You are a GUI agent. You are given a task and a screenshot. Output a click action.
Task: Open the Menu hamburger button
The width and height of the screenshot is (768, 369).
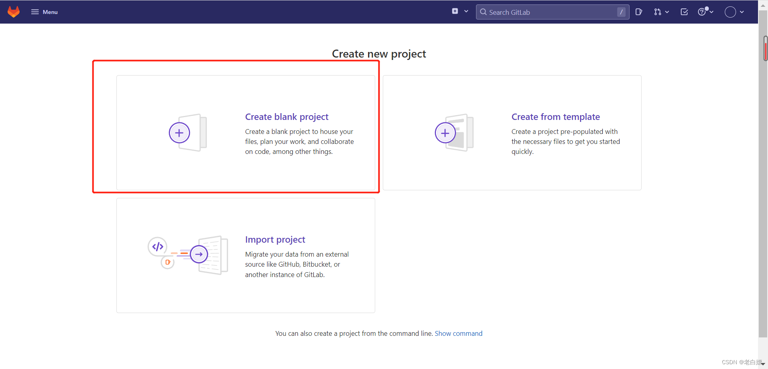44,12
